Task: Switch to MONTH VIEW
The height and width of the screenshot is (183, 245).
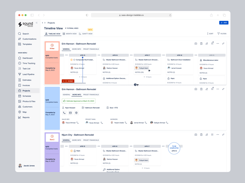Action: point(71,34)
